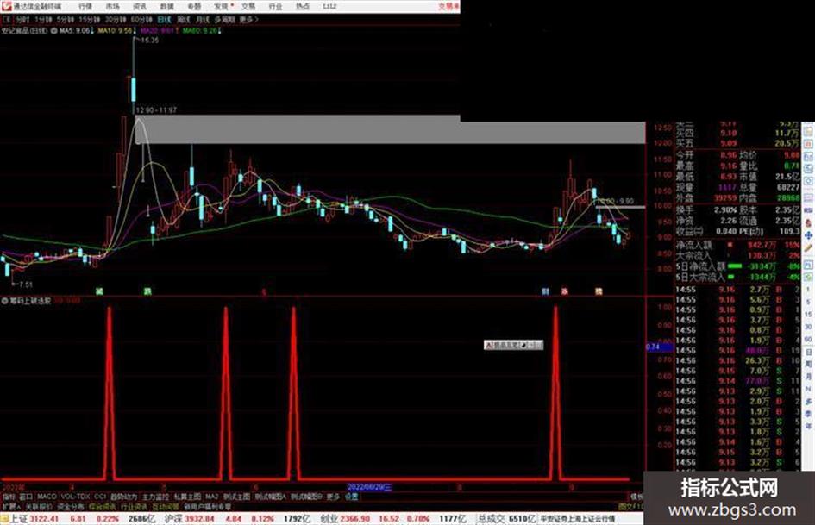Open the 交易 menu
Image resolution: width=815 pixels, height=525 pixels.
click(248, 7)
